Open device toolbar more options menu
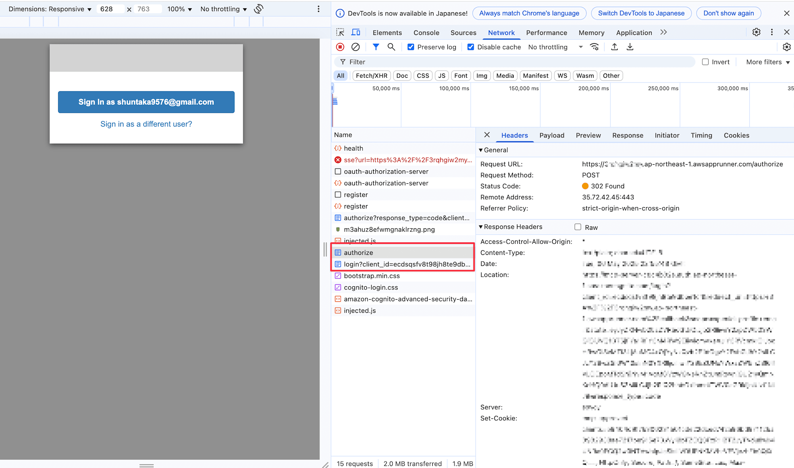Image resolution: width=794 pixels, height=468 pixels. click(318, 9)
